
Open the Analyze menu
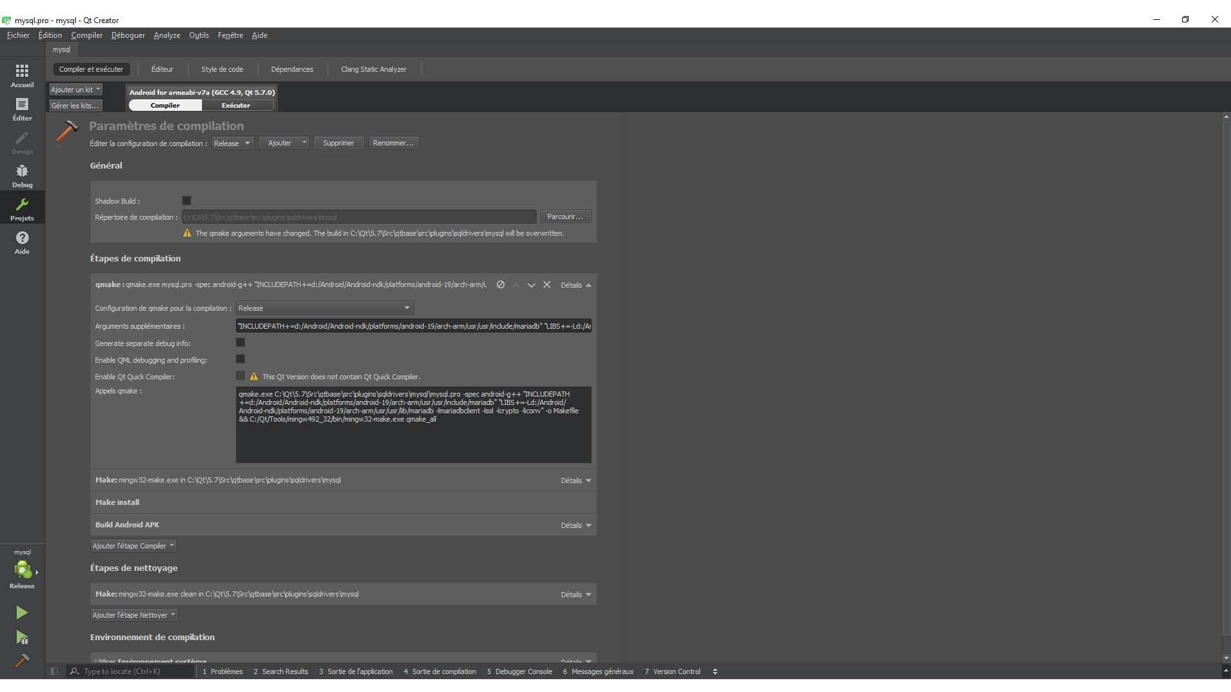coord(167,35)
